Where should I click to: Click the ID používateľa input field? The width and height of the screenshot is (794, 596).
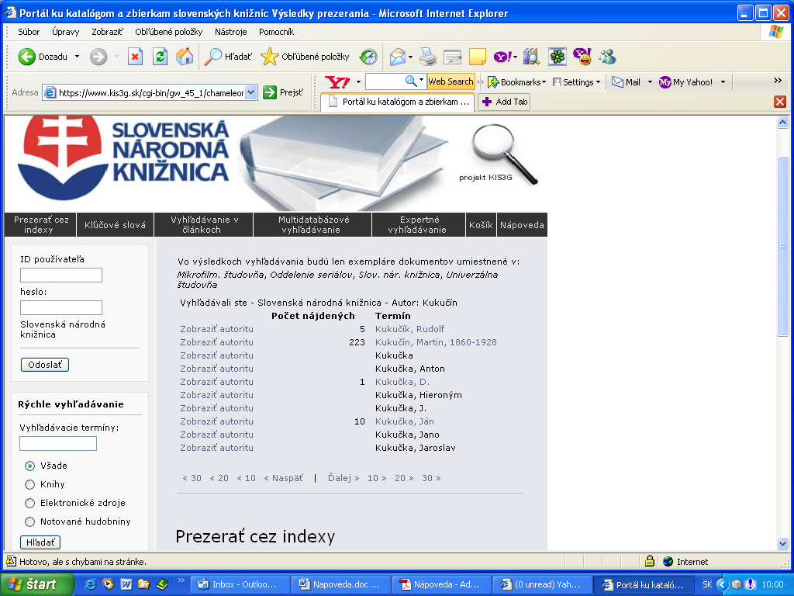[61, 275]
